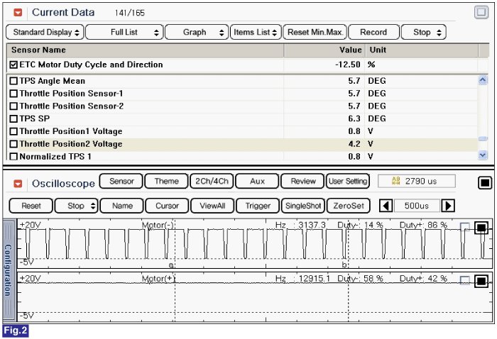This screenshot has height=339, width=497.
Task: Click the maximize icon in Current Data header
Action: pos(481,12)
